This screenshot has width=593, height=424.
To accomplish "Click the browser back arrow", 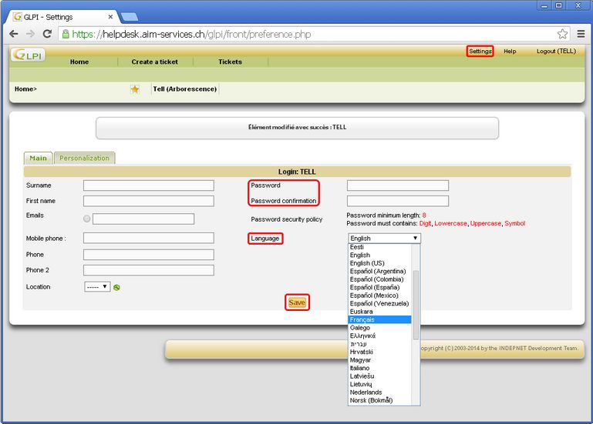I will coord(13,34).
